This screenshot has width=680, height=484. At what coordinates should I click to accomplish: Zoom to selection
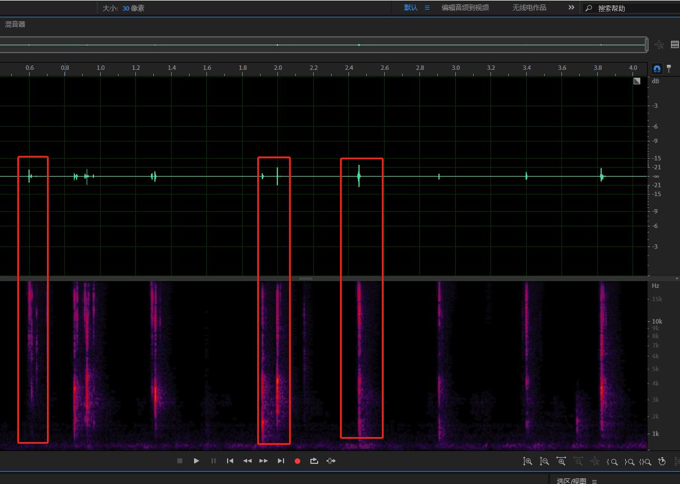click(x=645, y=462)
